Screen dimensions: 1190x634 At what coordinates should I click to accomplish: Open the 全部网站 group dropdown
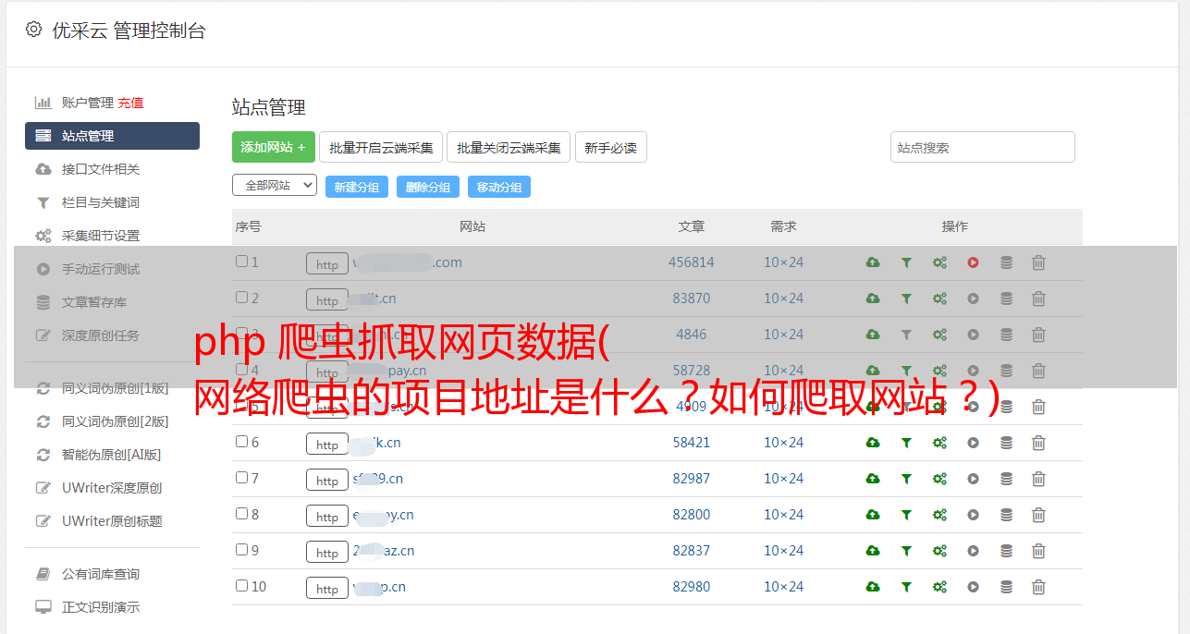pos(275,186)
